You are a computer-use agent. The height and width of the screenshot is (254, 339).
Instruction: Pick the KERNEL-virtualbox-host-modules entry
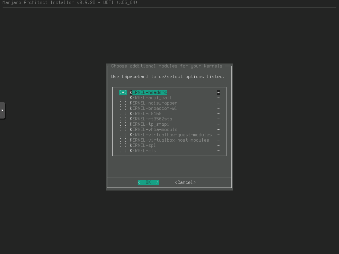[x=169, y=140]
